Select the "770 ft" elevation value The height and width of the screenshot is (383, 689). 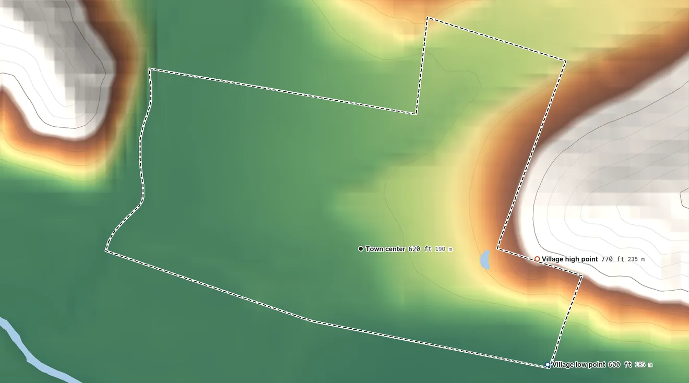pyautogui.click(x=613, y=259)
